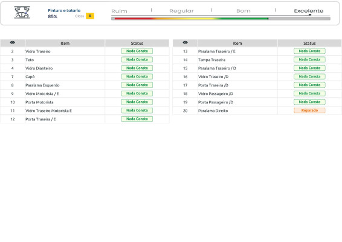The image size is (342, 242).
Task: Click the Reparado status for Paralama Direito
Action: (309, 111)
